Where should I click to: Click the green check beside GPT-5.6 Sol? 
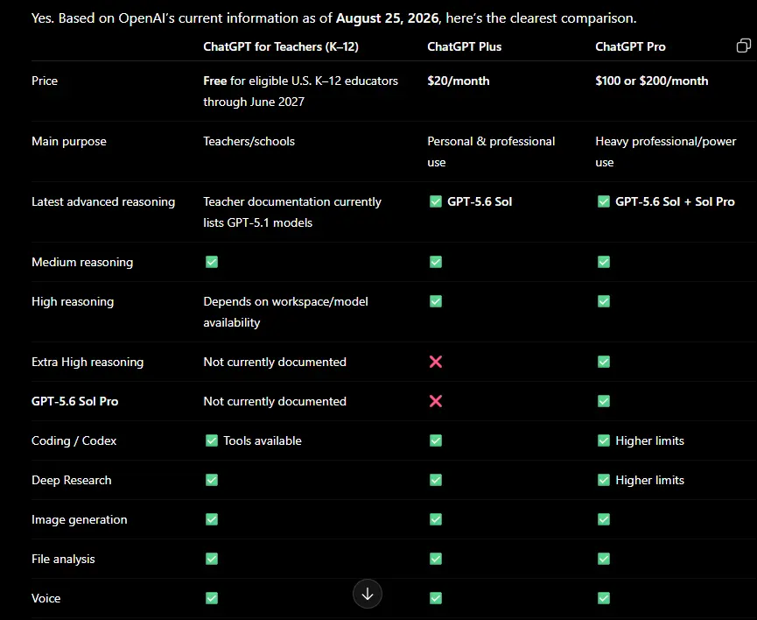pyautogui.click(x=436, y=201)
